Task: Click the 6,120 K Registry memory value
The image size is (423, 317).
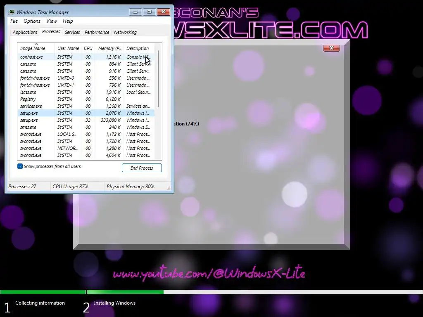Action: point(113,99)
